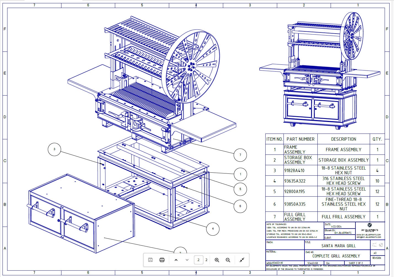Go to the next page with the down chevron
This screenshot has width=394, height=277.
186,259
